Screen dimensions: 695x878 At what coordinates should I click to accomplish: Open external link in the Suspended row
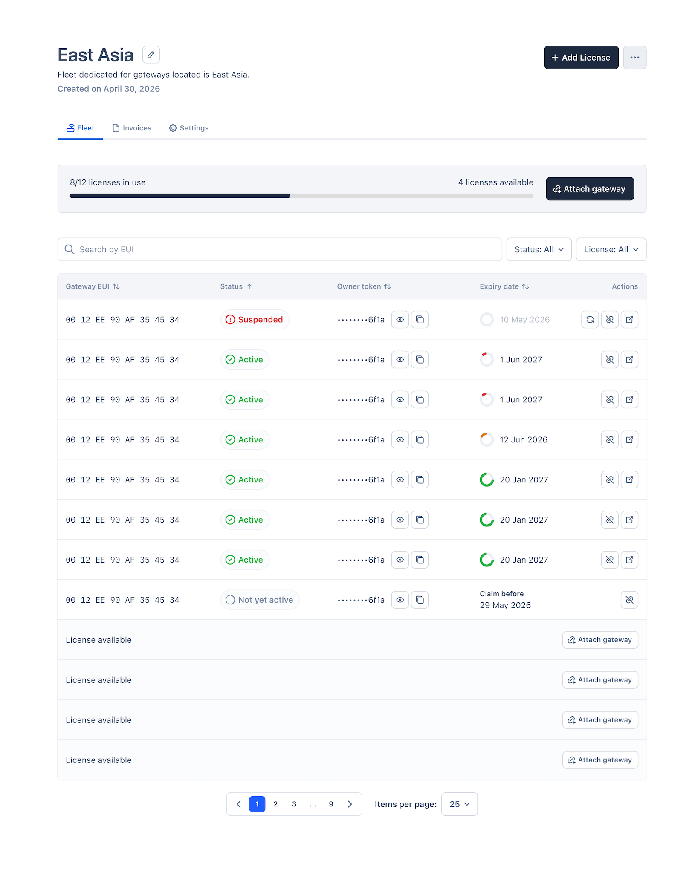[x=629, y=320]
